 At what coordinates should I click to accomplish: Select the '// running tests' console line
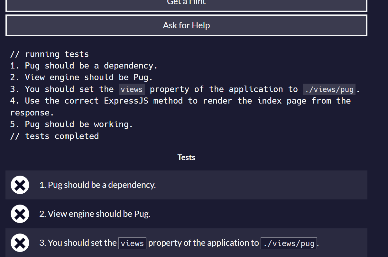50,54
